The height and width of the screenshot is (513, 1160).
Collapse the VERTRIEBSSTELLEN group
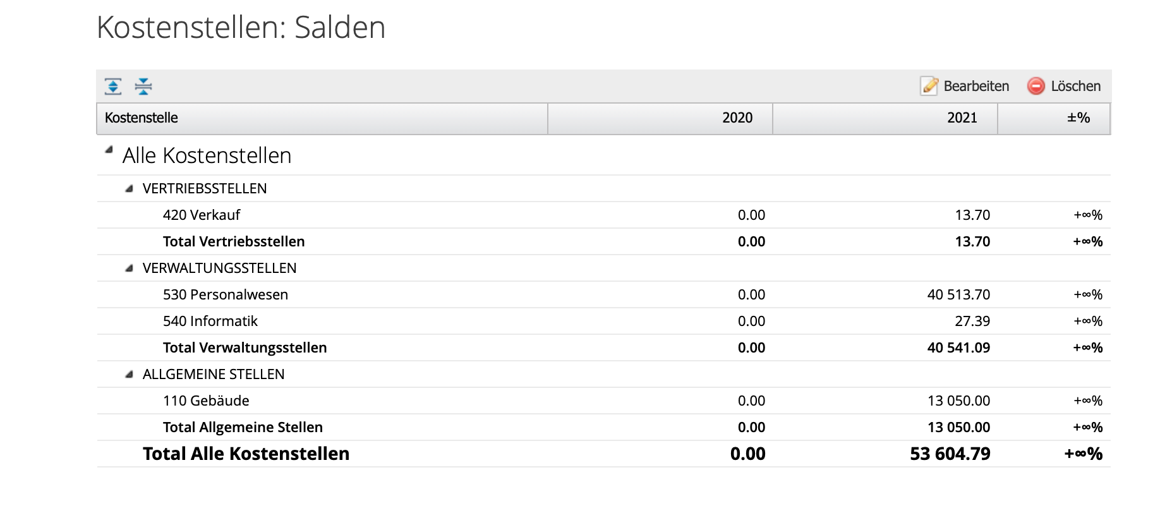pyautogui.click(x=130, y=188)
